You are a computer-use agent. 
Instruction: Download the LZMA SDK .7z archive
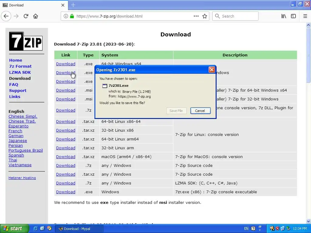pos(66,183)
